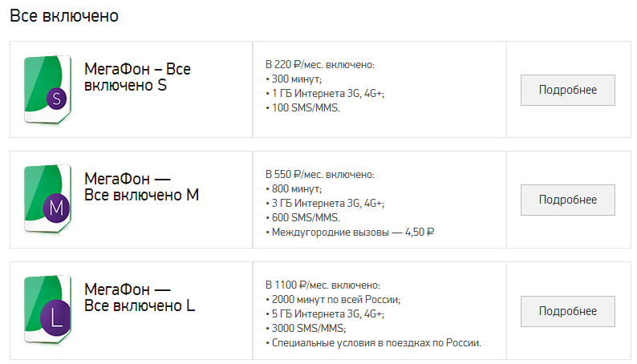Select the 2000 минут по всей России line
Viewport: 637px width, 364px height.
332,299
